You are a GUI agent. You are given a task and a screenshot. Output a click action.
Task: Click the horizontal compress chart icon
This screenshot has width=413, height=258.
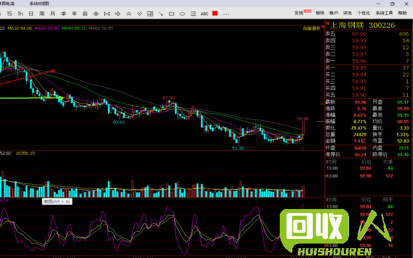click(107, 14)
